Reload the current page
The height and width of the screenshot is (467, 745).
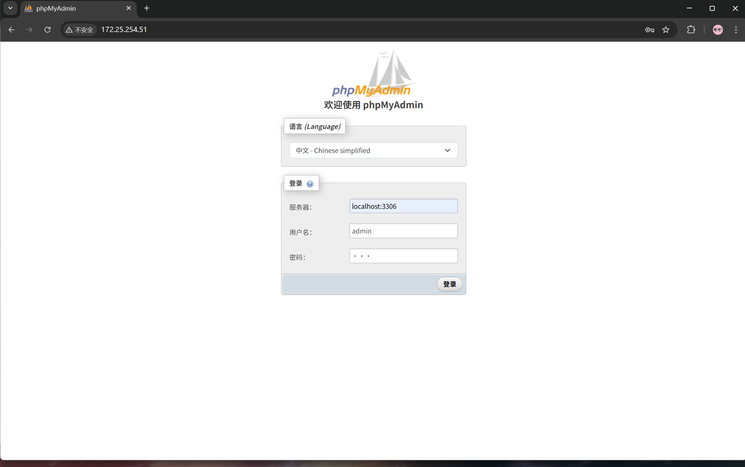[47, 30]
